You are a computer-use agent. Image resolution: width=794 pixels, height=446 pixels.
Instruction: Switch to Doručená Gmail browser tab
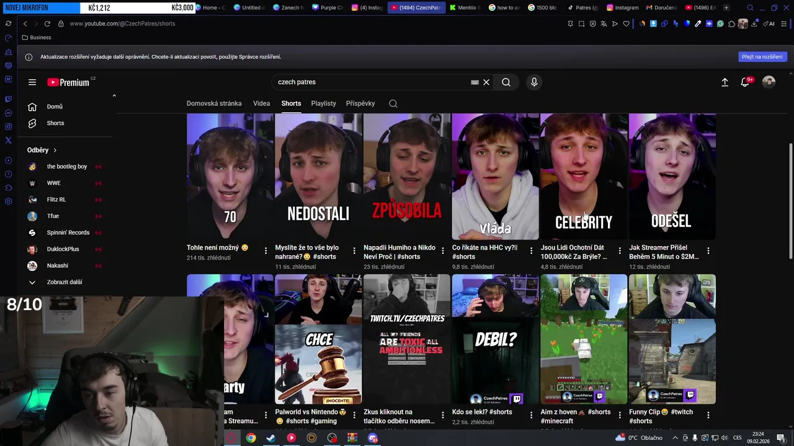click(x=661, y=7)
